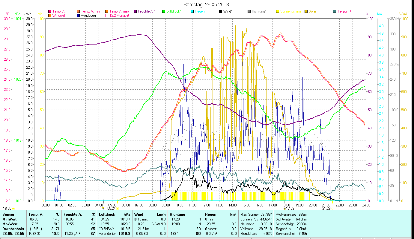Screen dimensions: 414x239
Task: Click the 03:00 mark on the time axis
Action: (85, 205)
